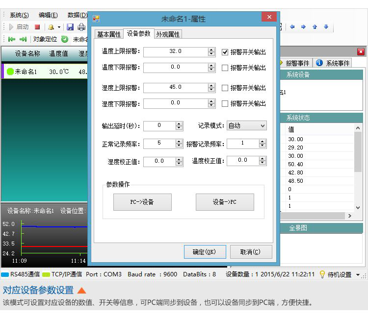The height and width of the screenshot is (319, 368).
Task: Click 温度上限报警 spinner arrows
Action: click(x=211, y=52)
